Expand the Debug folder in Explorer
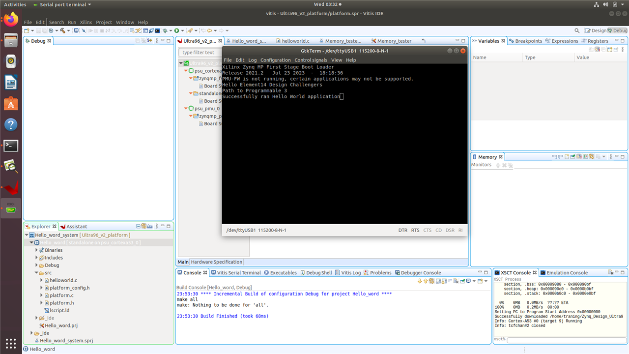 click(x=36, y=265)
